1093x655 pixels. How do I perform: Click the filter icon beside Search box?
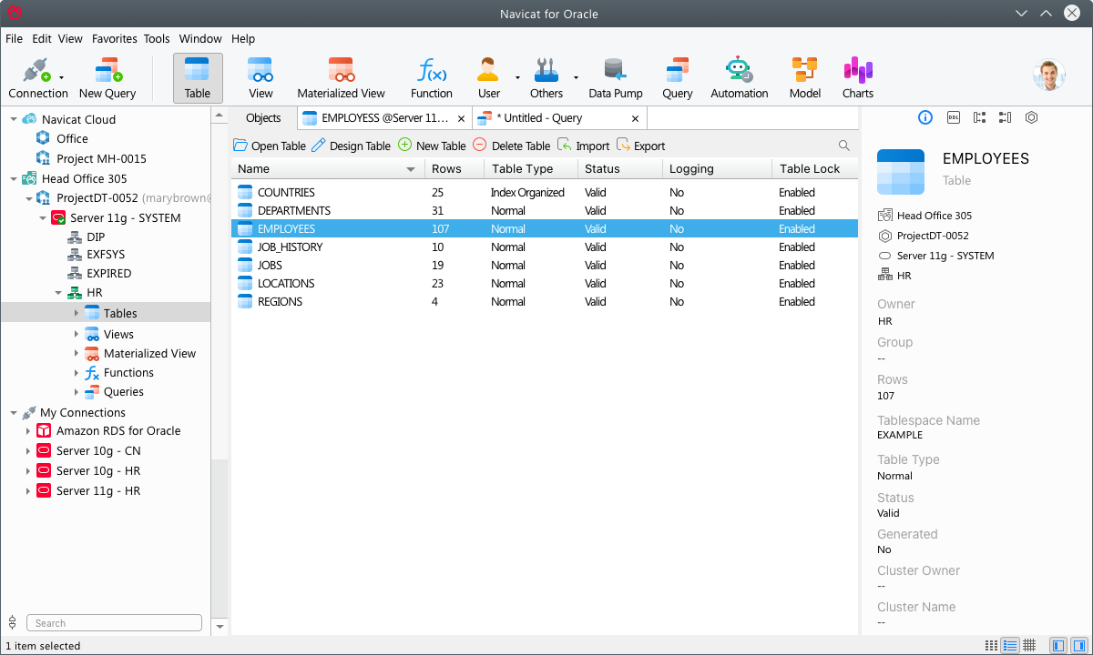(12, 622)
